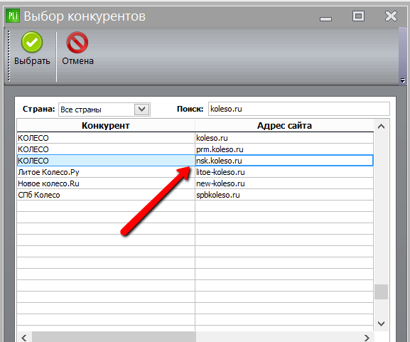The height and width of the screenshot is (342, 410).
Task: Open the toolbar overflow arrow at right edge
Action: point(403,80)
